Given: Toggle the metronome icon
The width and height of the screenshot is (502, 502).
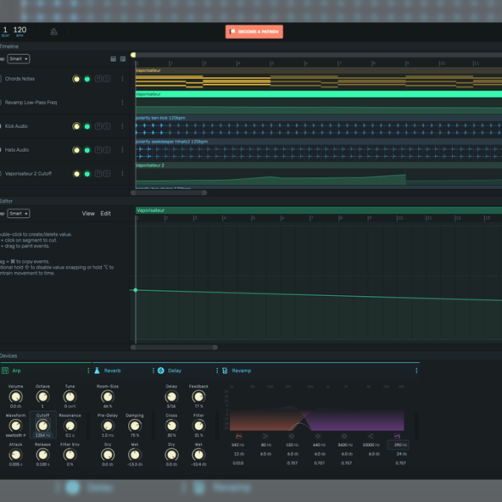Looking at the screenshot, I should point(54,32).
